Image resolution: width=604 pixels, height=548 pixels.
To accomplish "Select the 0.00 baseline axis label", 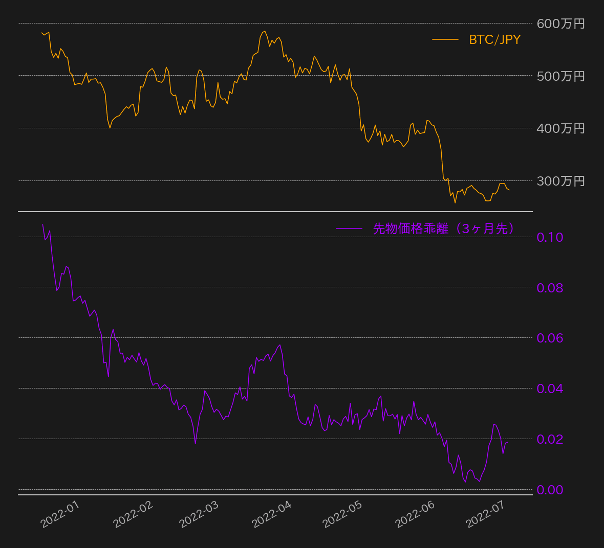I will (550, 490).
